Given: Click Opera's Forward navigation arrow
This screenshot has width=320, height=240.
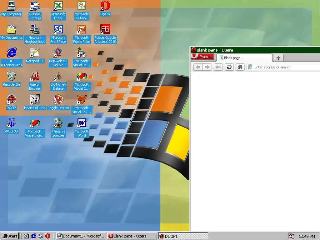Looking at the screenshot, I should point(207,67).
